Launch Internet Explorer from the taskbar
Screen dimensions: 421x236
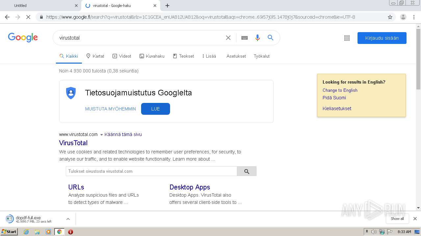click(26, 232)
